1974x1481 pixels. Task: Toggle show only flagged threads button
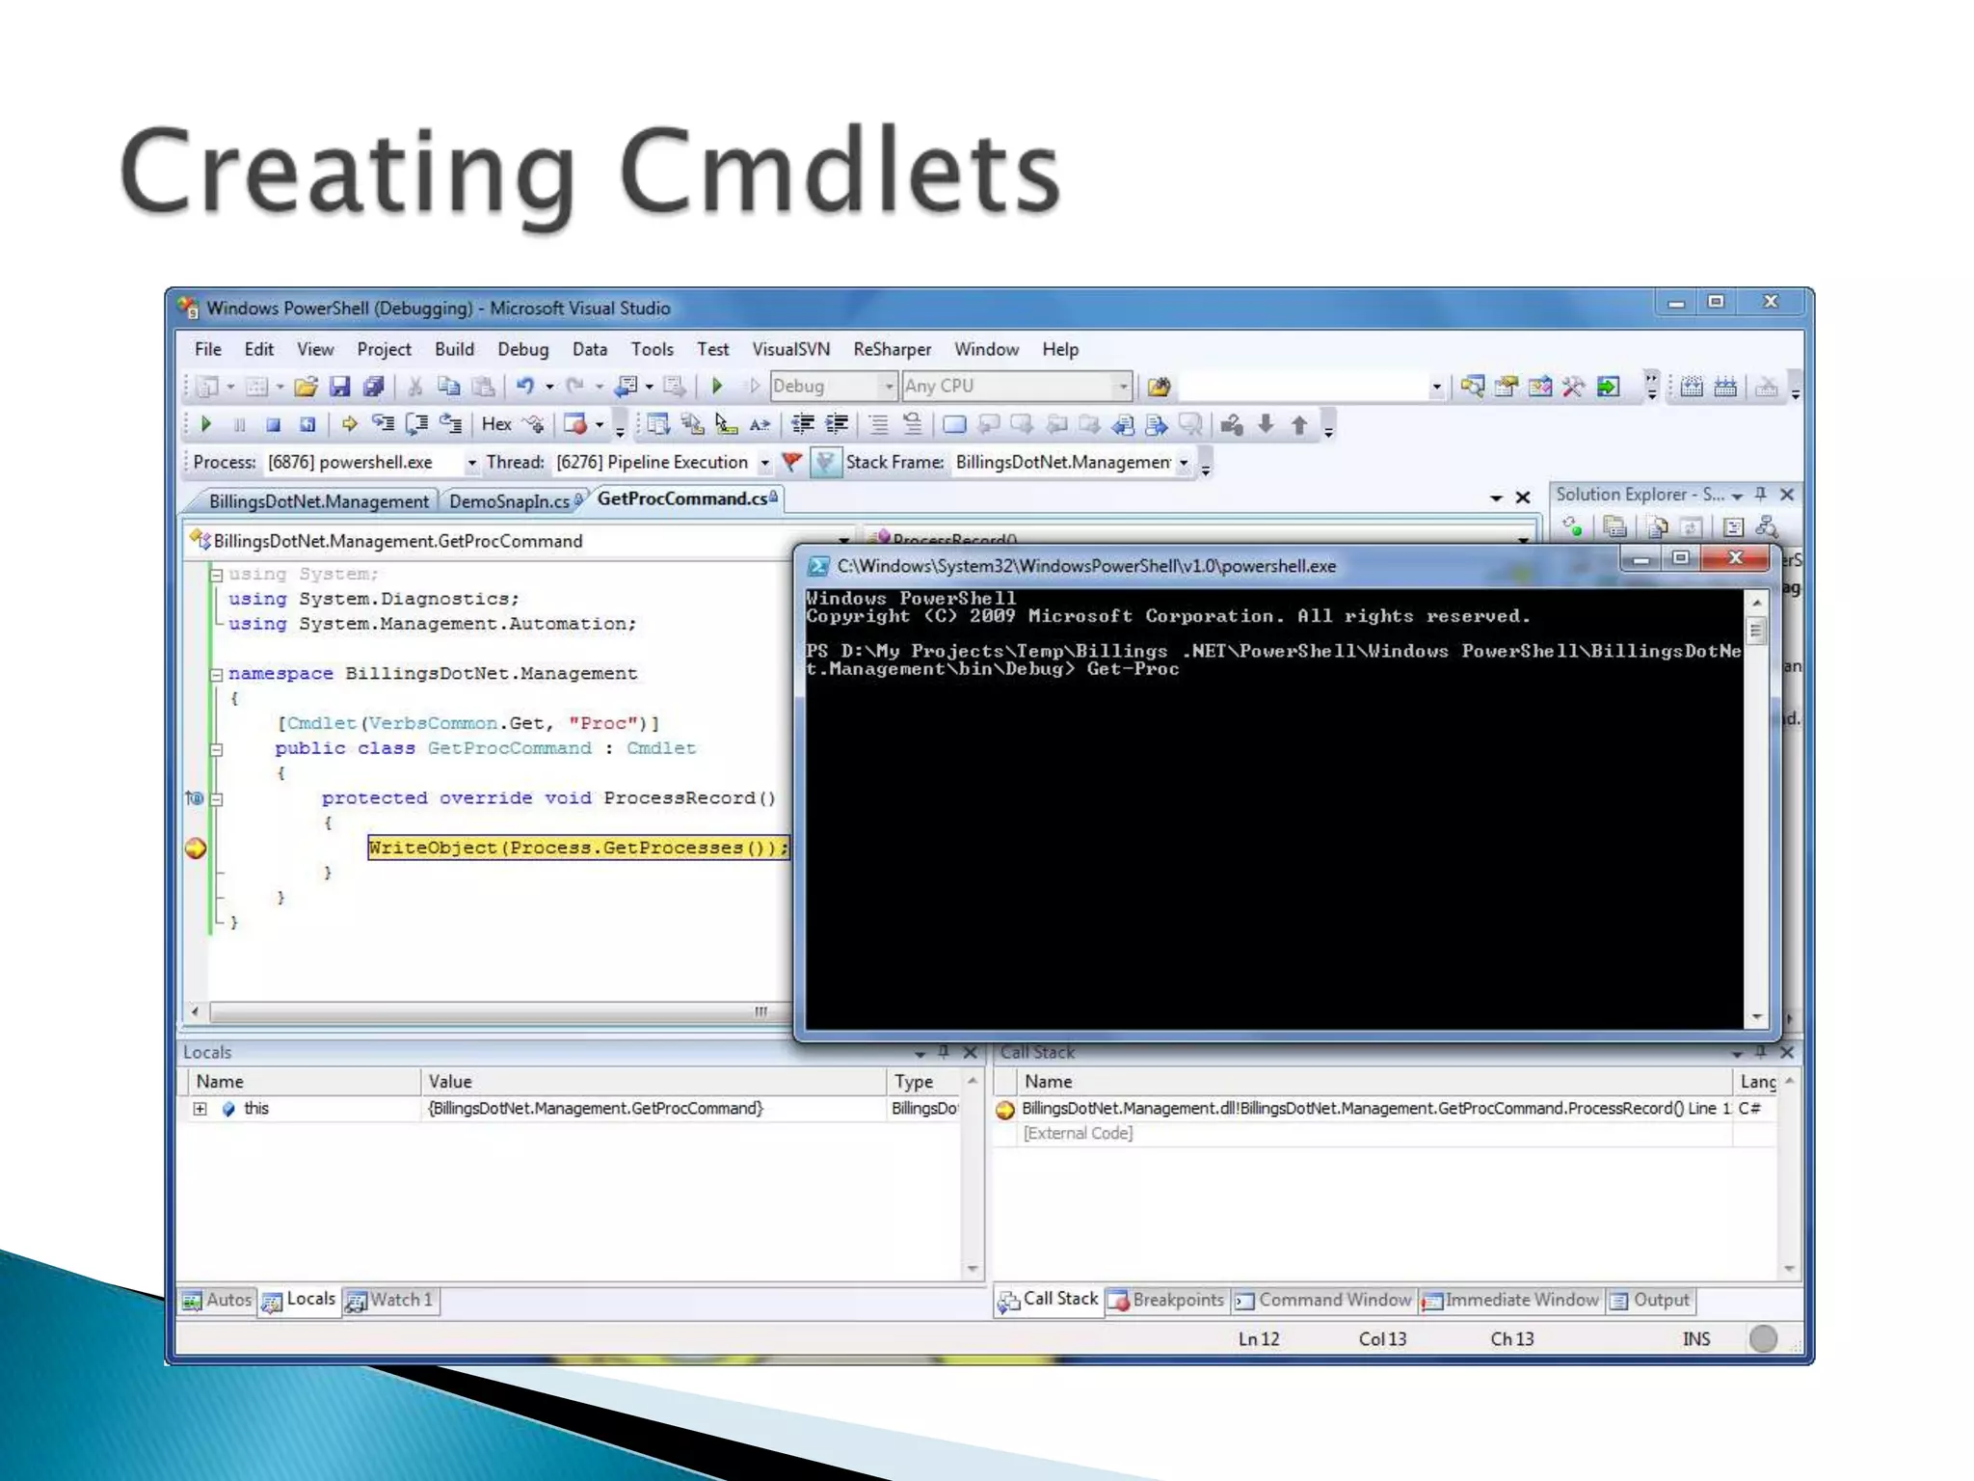pos(825,463)
